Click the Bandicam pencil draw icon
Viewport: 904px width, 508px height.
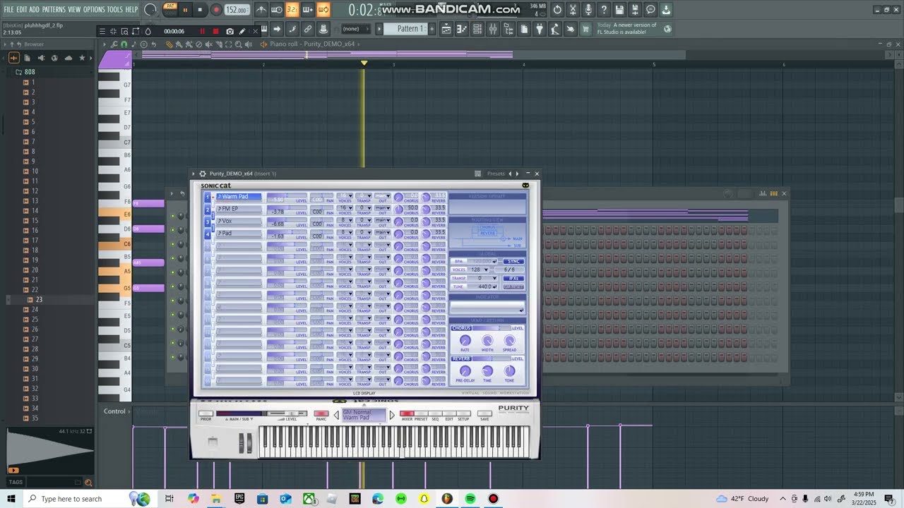tap(242, 31)
